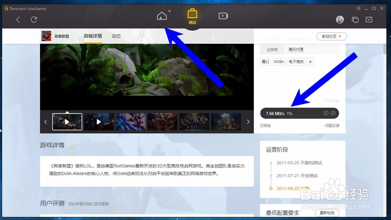Click 2011-07-21 开放测试 timeline entry
This screenshot has width=391, height=220.
(297, 175)
